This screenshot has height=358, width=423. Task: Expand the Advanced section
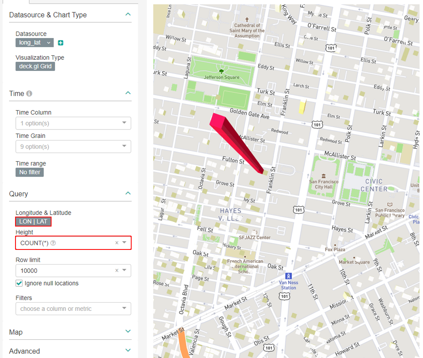[x=128, y=350]
